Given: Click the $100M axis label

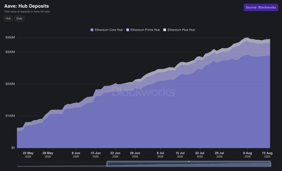Looking at the screenshot, I should tap(10, 116).
